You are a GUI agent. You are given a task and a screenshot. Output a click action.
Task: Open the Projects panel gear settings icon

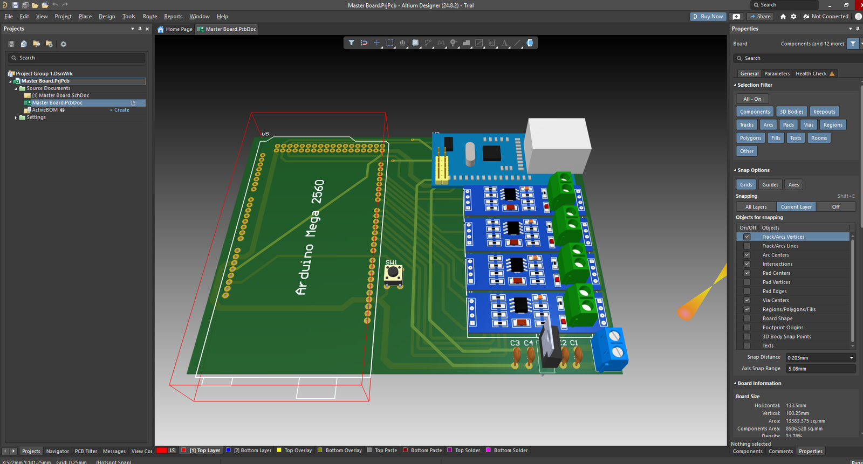(x=63, y=44)
